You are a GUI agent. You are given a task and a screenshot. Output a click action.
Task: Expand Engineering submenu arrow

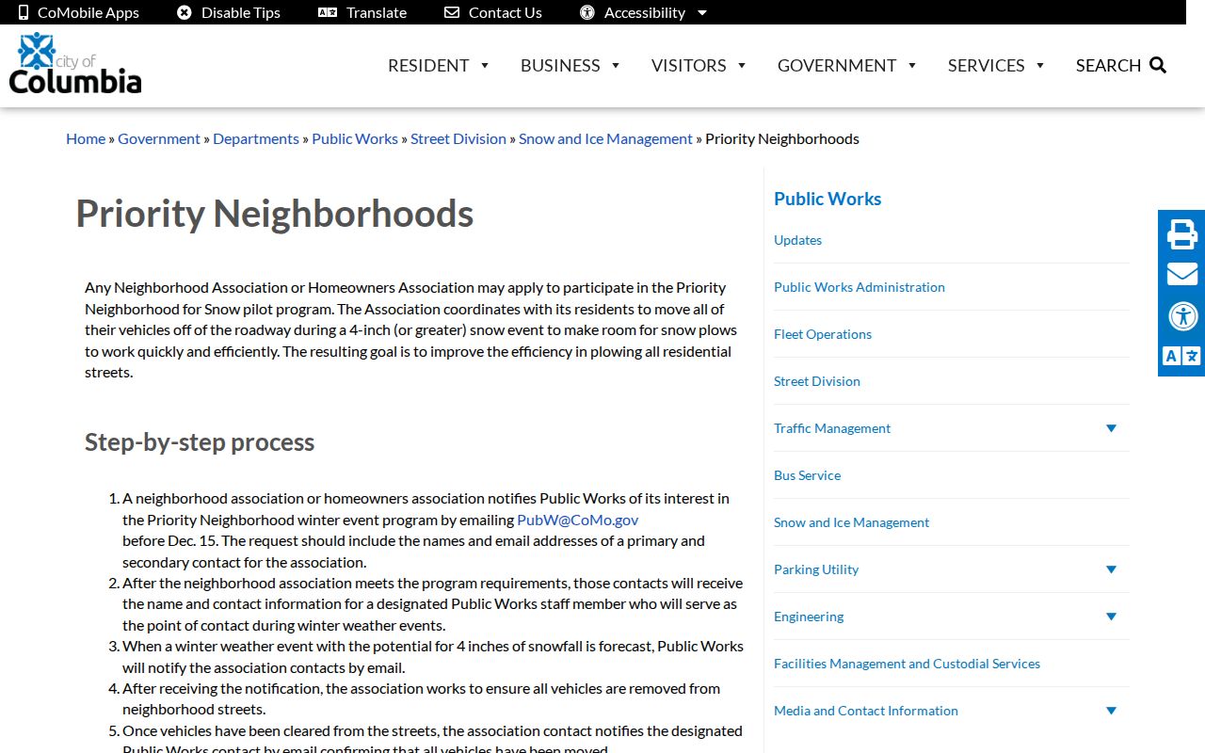1111,617
